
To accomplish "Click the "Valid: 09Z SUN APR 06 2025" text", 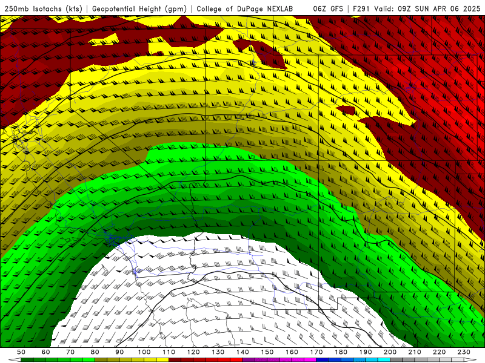I will (x=427, y=8).
